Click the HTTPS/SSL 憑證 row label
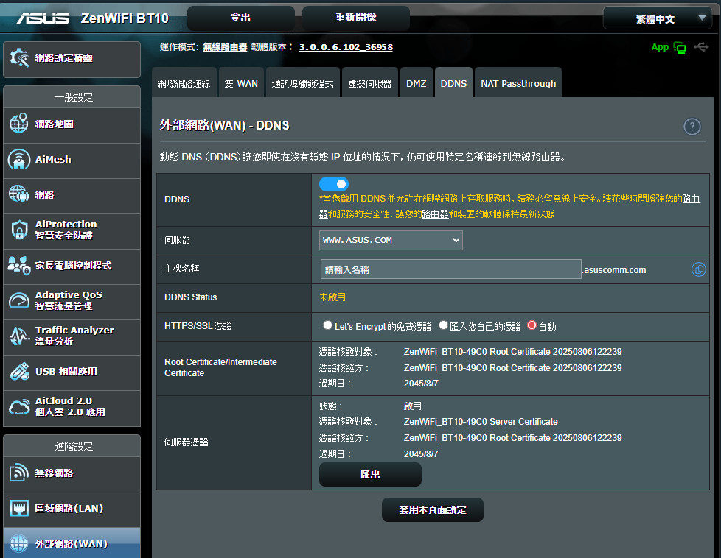The image size is (721, 558). pyautogui.click(x=198, y=325)
